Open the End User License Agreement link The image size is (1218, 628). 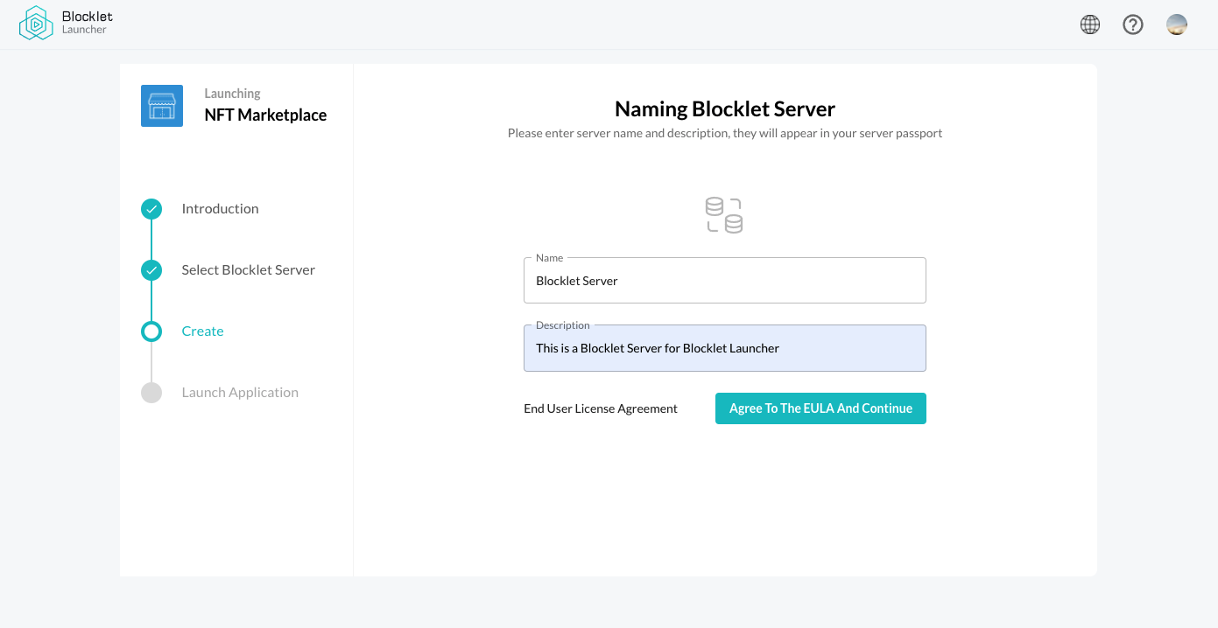tap(601, 408)
